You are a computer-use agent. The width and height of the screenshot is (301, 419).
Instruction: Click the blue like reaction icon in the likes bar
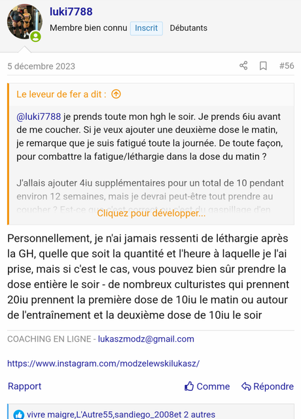[x=19, y=414]
